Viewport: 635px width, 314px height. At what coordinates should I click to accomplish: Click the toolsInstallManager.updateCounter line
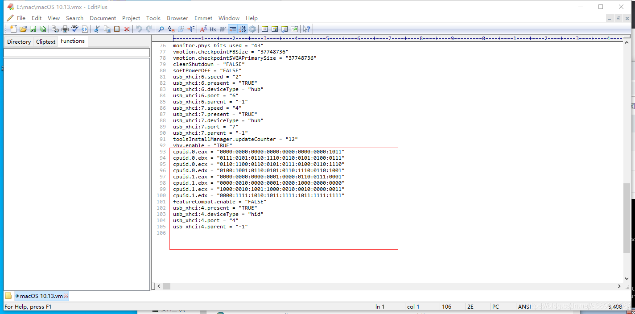(x=235, y=139)
